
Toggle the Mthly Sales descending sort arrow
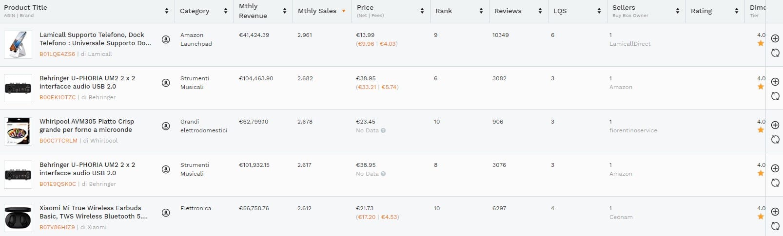(344, 11)
